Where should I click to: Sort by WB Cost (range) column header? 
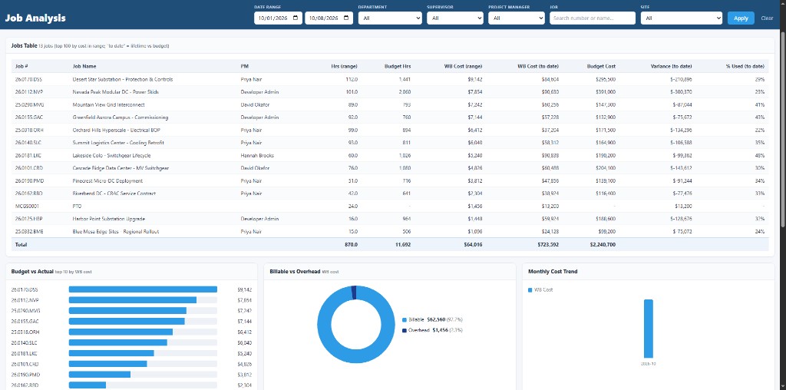coord(463,66)
